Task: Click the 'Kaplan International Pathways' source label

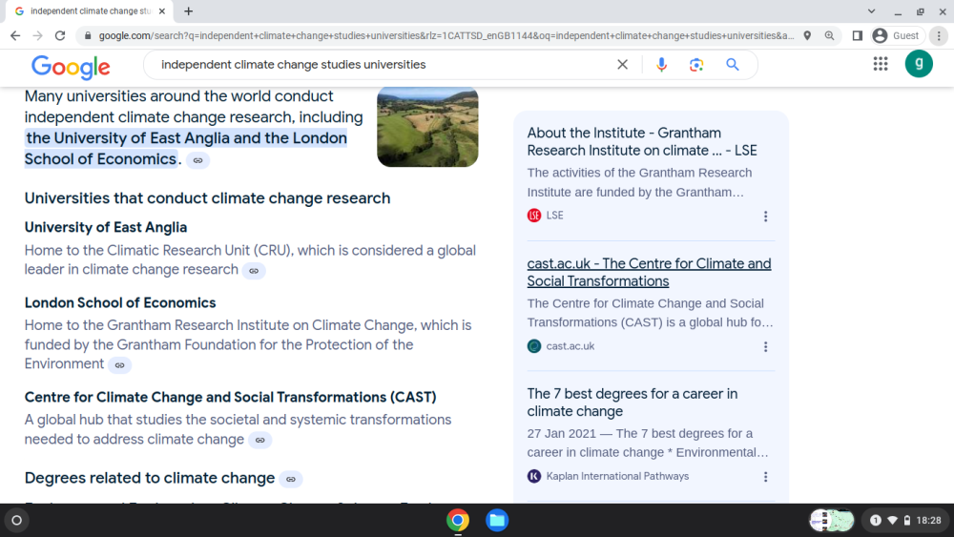Action: tap(617, 476)
